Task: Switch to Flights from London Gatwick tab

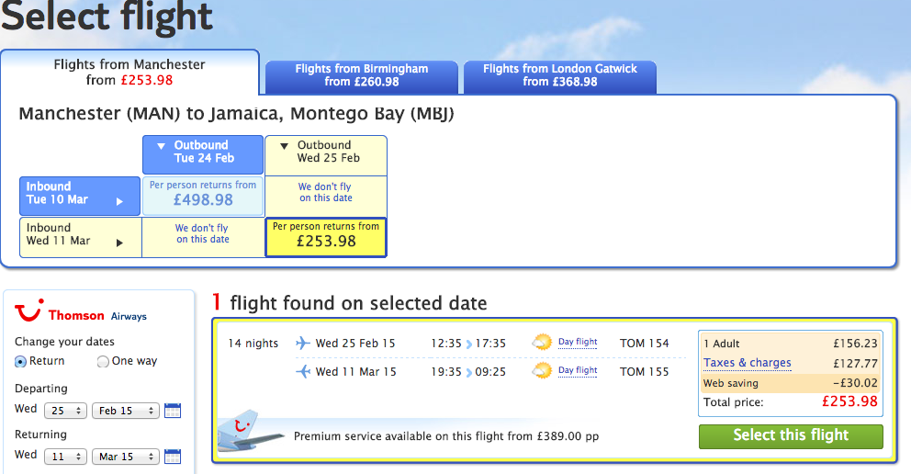Action: [x=560, y=76]
